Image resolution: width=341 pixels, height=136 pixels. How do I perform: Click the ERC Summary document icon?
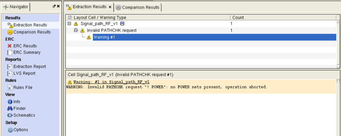pyautogui.click(x=10, y=52)
